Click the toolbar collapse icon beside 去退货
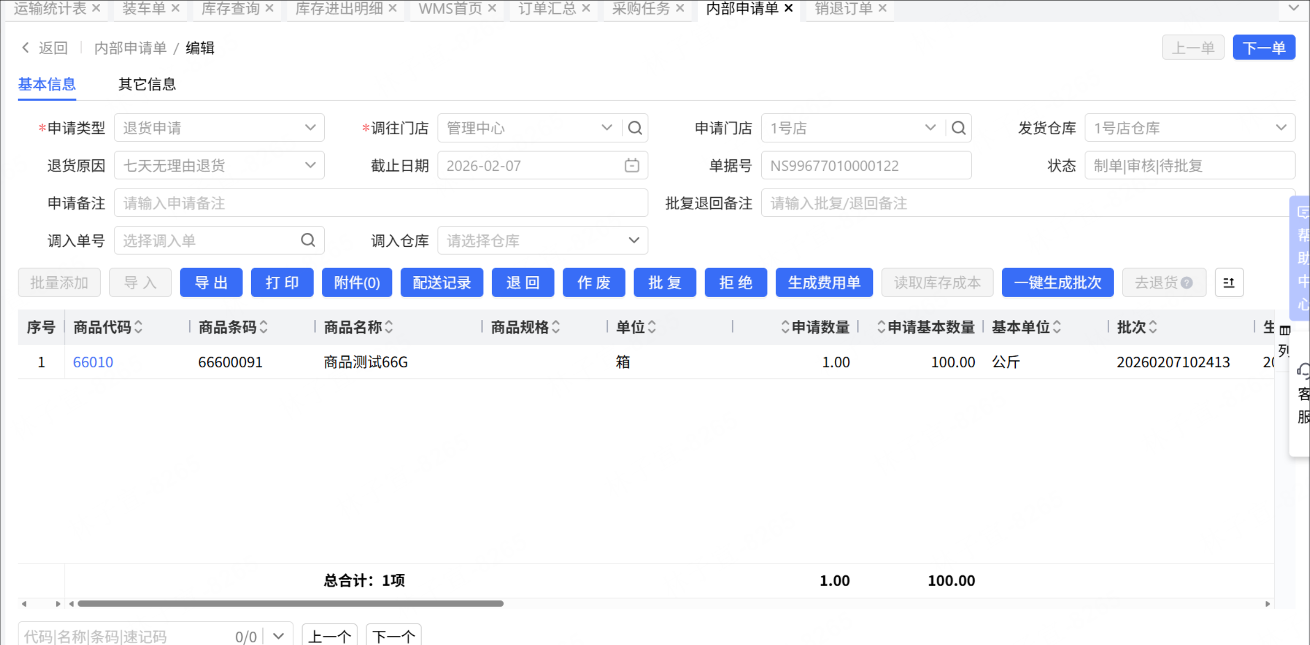Viewport: 1310px width, 645px height. point(1229,282)
